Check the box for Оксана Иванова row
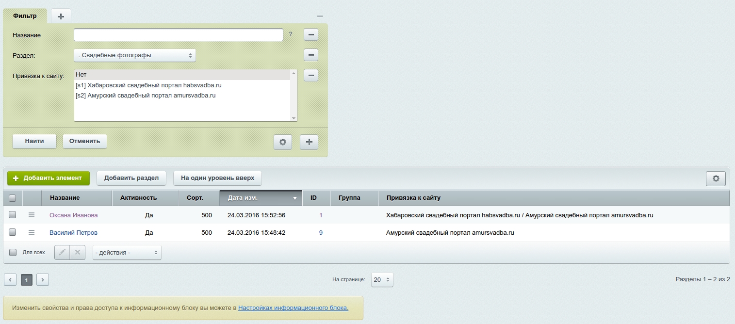The width and height of the screenshot is (735, 324). [13, 214]
